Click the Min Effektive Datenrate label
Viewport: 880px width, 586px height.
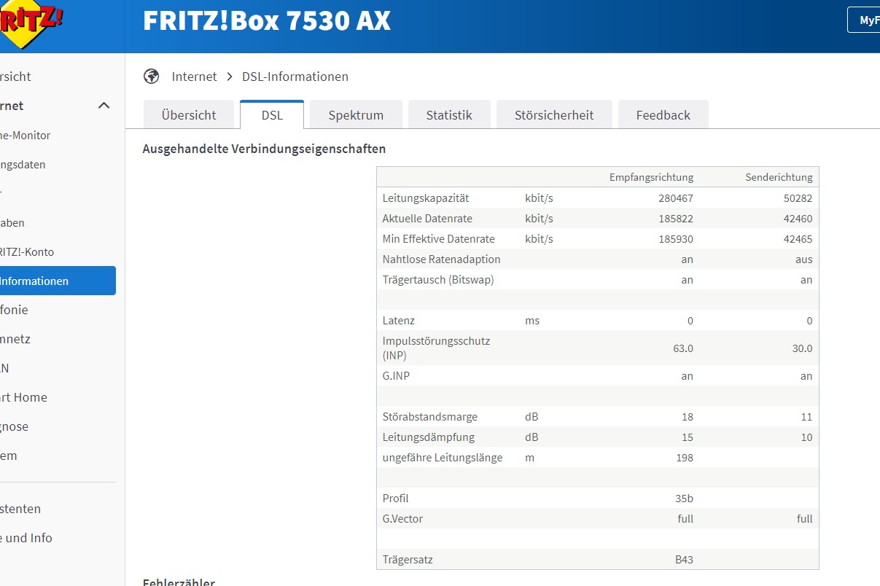438,239
